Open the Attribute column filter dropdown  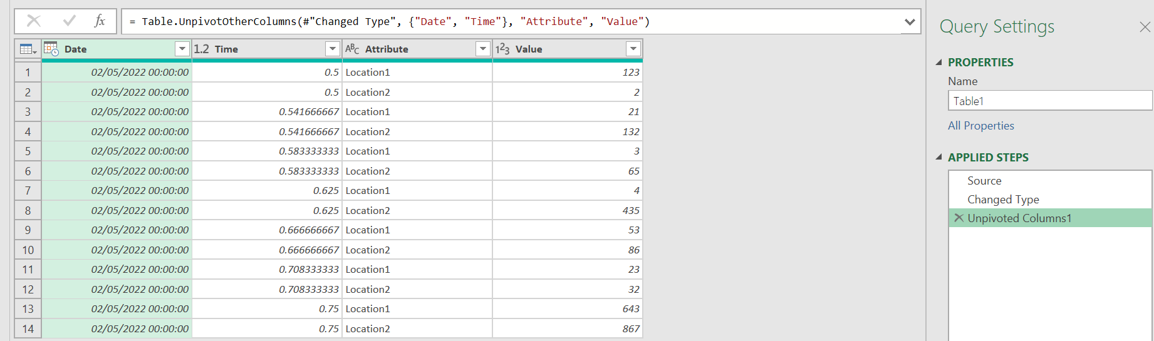coord(483,49)
